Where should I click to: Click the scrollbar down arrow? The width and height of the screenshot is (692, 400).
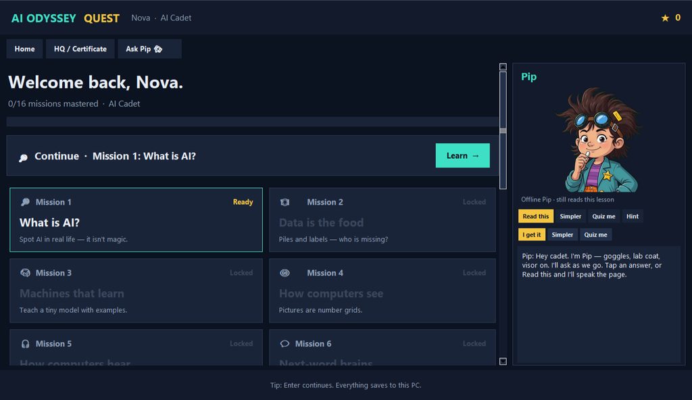pos(503,361)
